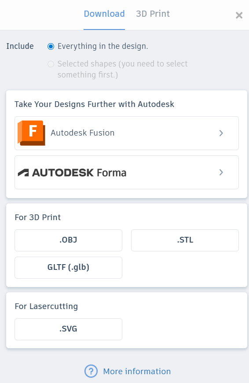Viewport: 249px width, 383px height.
Task: Choose the Selected shapes radio button
Action: [x=51, y=64]
